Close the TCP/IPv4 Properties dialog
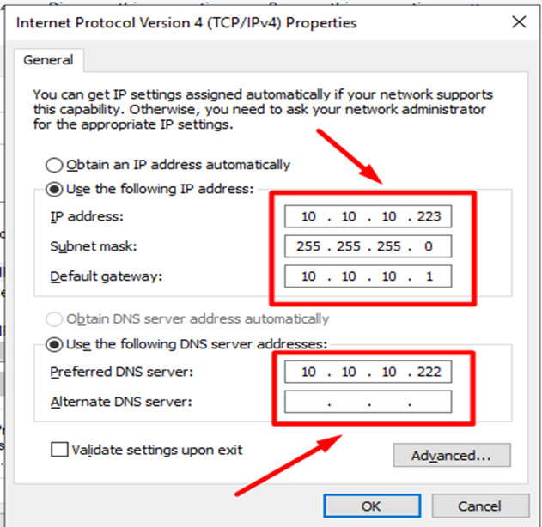 518,22
